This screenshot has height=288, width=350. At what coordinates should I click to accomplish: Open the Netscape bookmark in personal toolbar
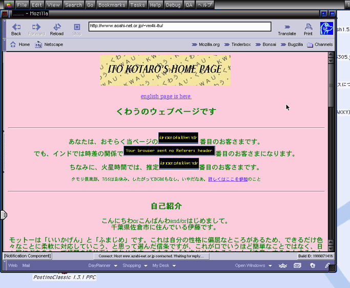[49, 45]
